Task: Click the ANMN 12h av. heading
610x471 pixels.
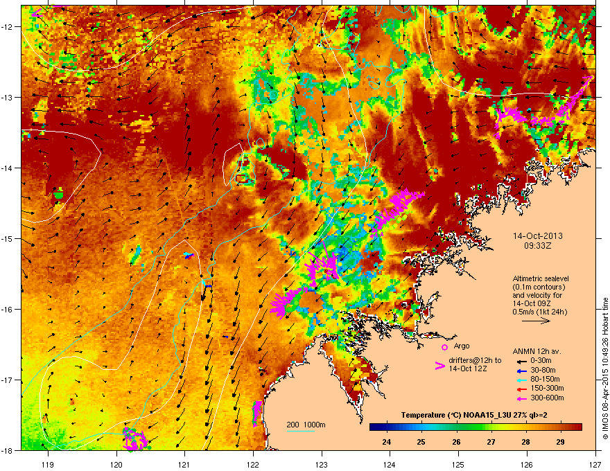Action: click(x=537, y=351)
